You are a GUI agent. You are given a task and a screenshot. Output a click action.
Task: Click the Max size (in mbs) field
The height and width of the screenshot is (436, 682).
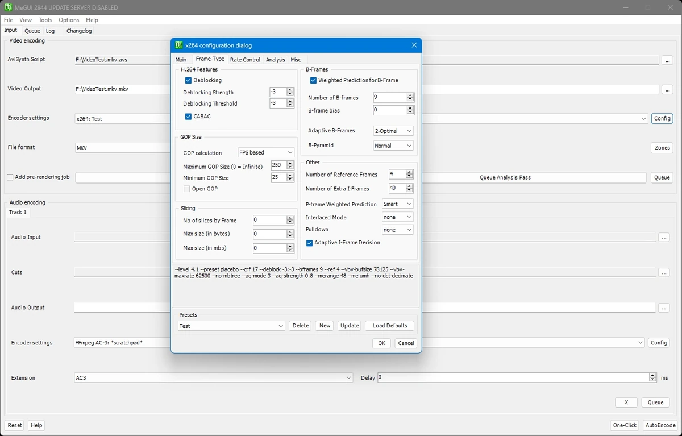pos(273,248)
